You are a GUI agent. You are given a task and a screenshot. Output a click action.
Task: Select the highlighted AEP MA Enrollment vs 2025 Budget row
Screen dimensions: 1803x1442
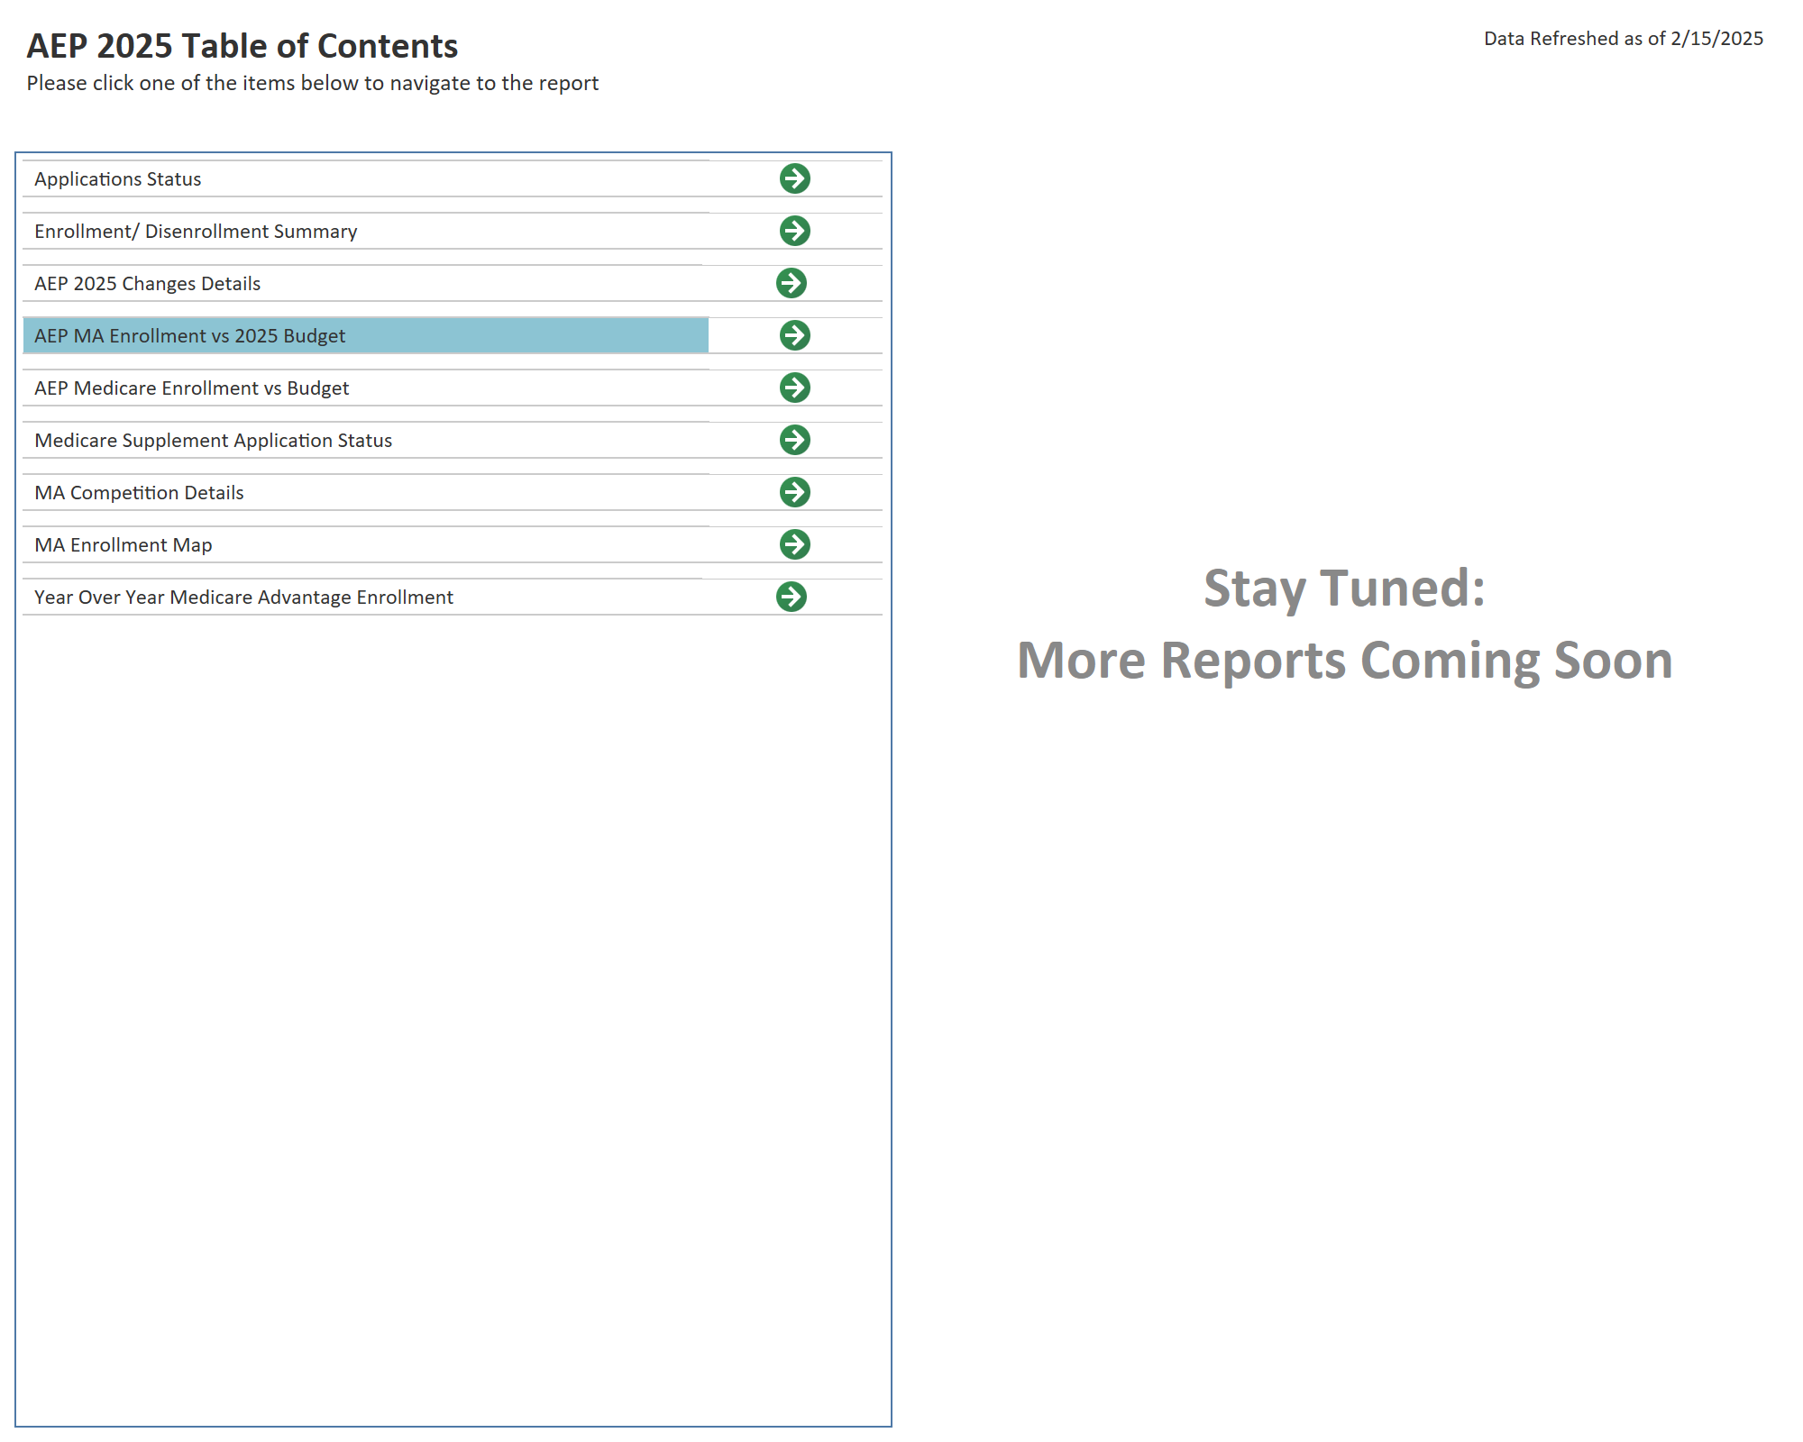coord(189,335)
